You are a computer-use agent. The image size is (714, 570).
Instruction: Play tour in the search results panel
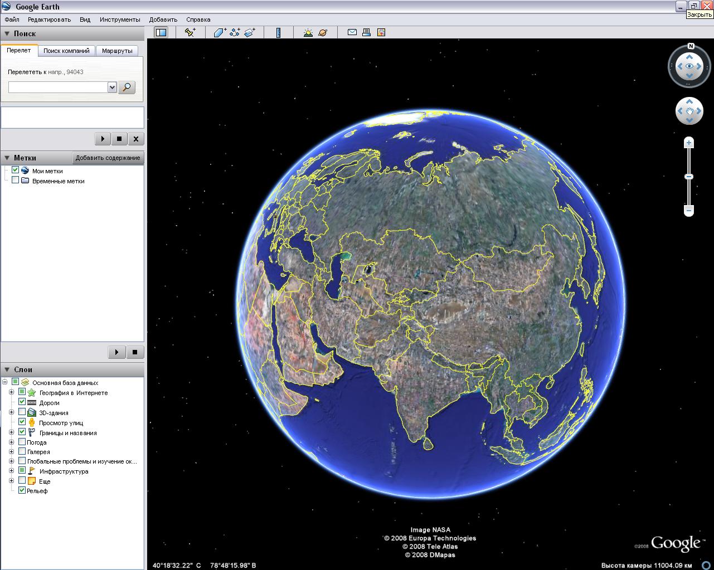click(x=103, y=139)
